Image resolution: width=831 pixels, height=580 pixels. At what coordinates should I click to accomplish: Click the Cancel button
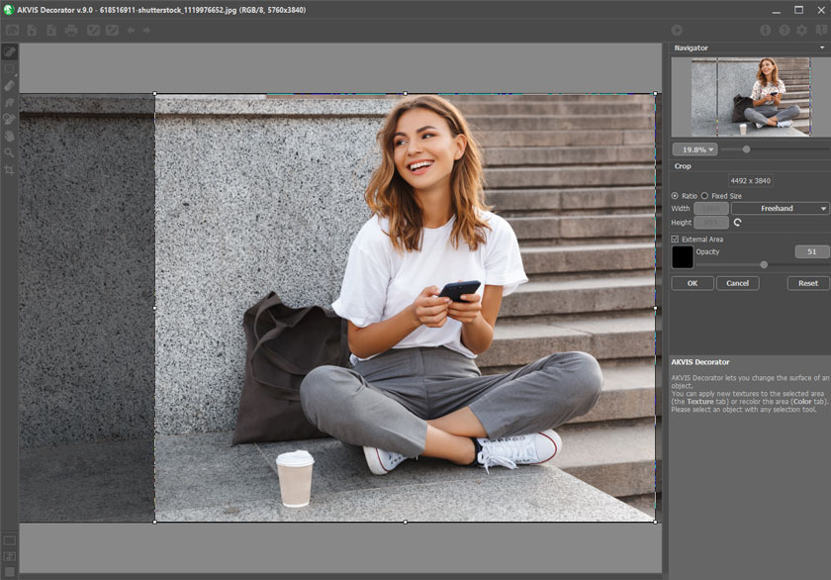click(x=737, y=283)
